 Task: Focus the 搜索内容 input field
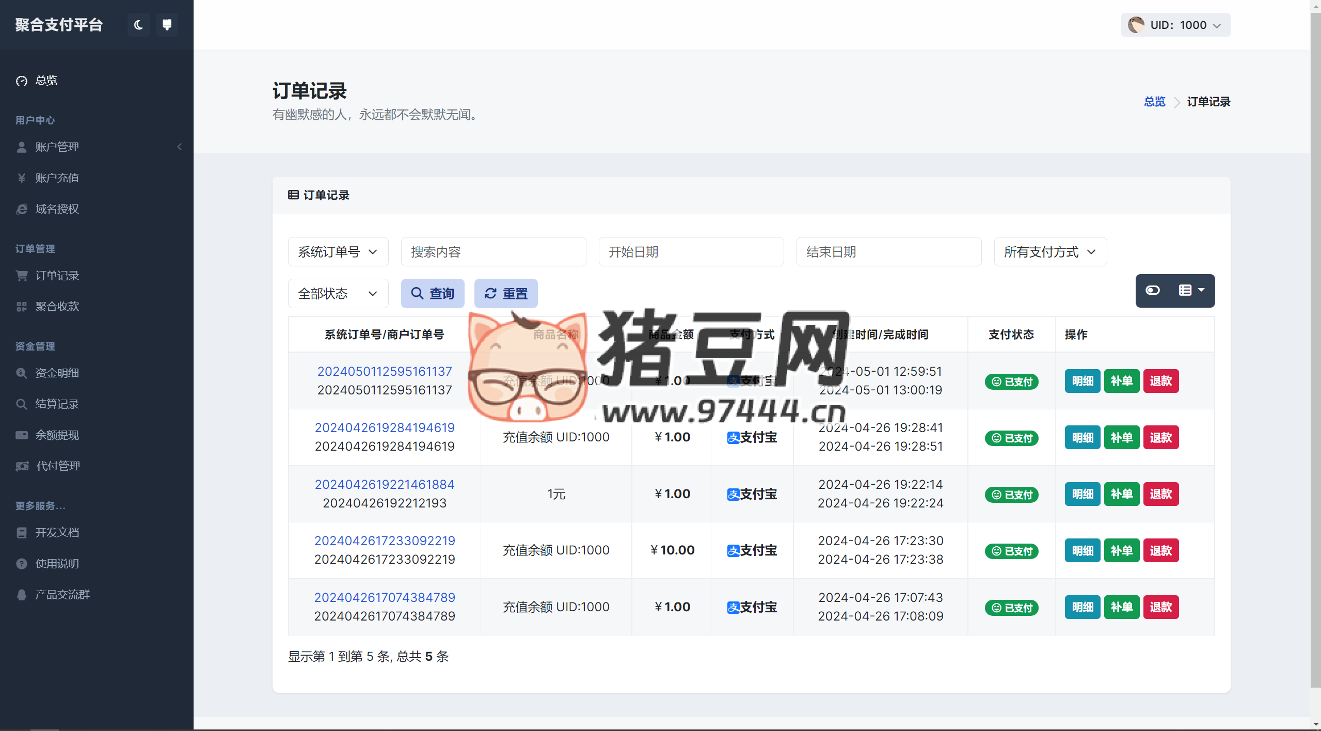[x=494, y=252]
